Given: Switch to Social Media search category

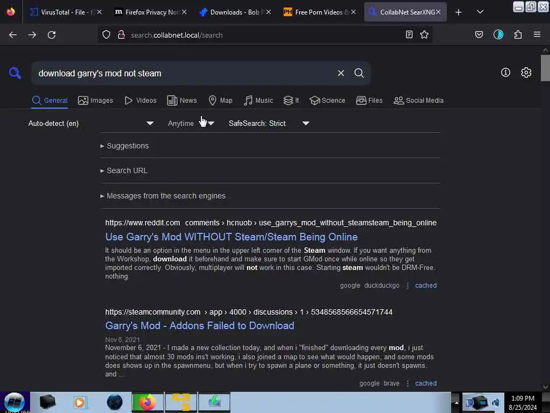Looking at the screenshot, I should click(x=418, y=101).
